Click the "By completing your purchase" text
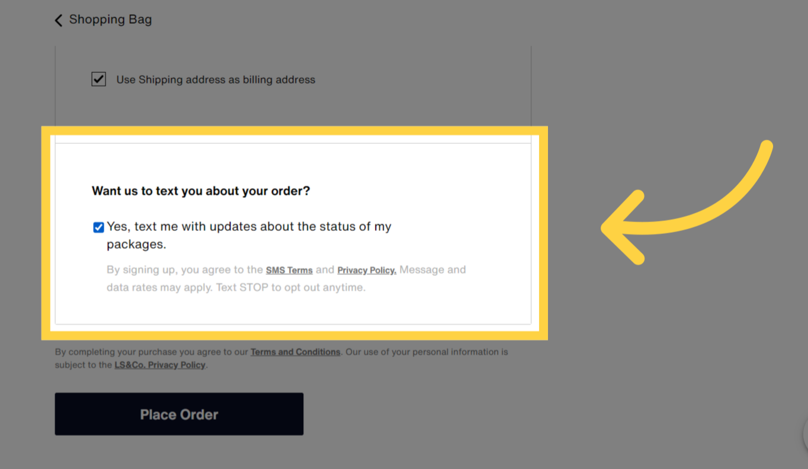Viewport: 808px width, 469px height. coord(152,352)
